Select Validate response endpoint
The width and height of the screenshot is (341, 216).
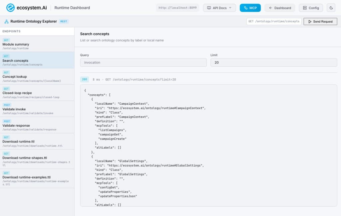(37, 125)
